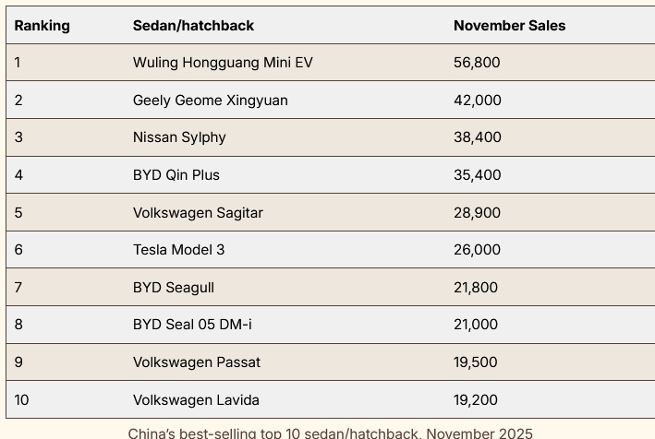Select the Volkswagen Sagitar cell

click(198, 213)
